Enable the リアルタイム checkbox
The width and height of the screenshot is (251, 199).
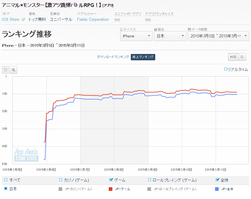click(226, 69)
